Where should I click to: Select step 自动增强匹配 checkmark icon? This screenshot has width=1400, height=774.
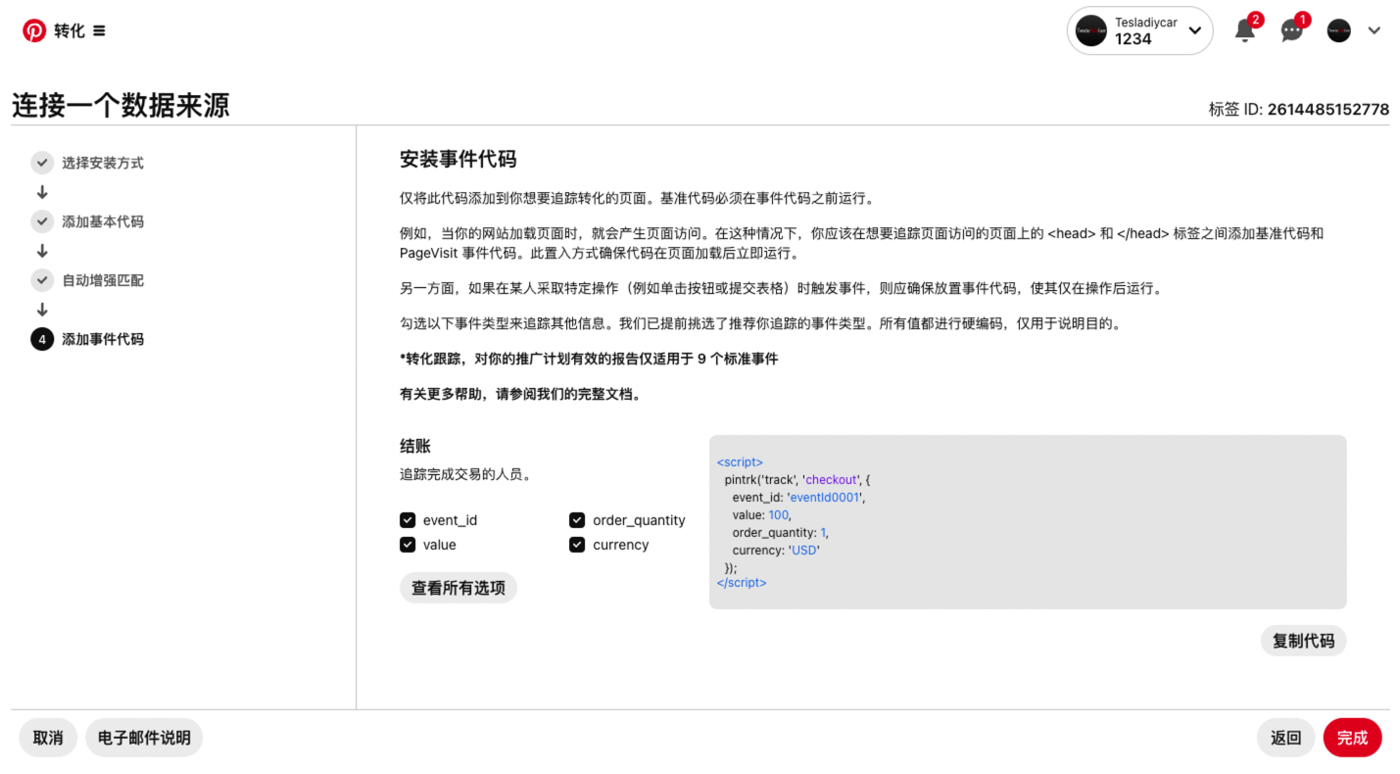41,280
